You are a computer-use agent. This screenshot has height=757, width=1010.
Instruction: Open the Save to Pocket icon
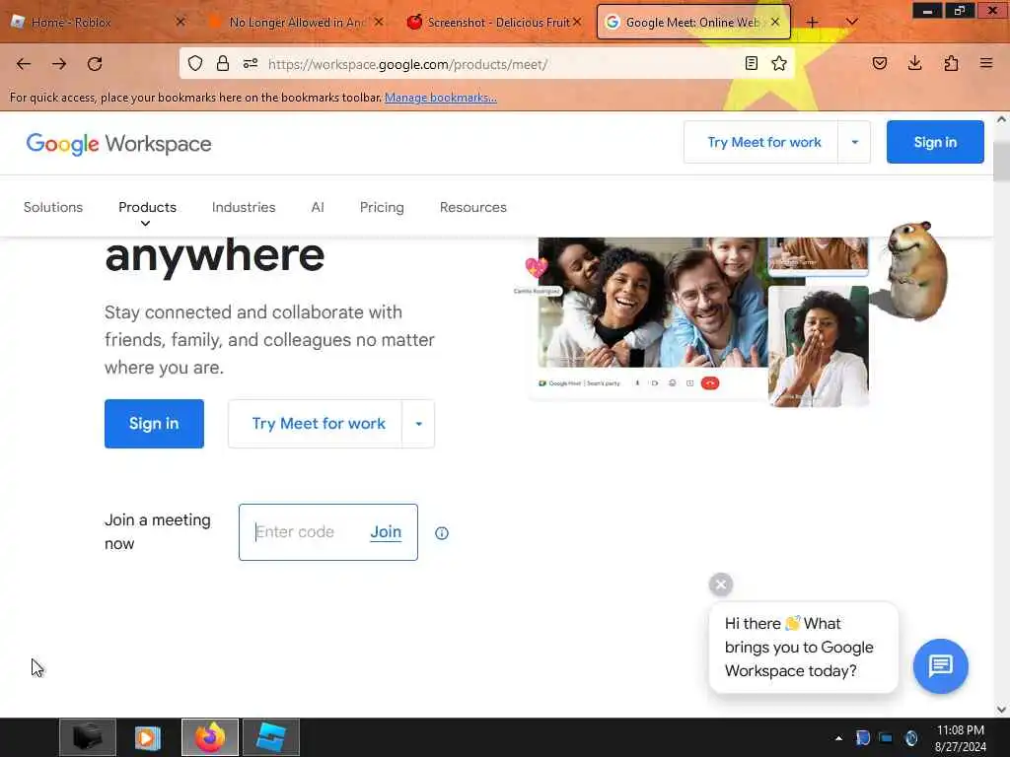880,63
